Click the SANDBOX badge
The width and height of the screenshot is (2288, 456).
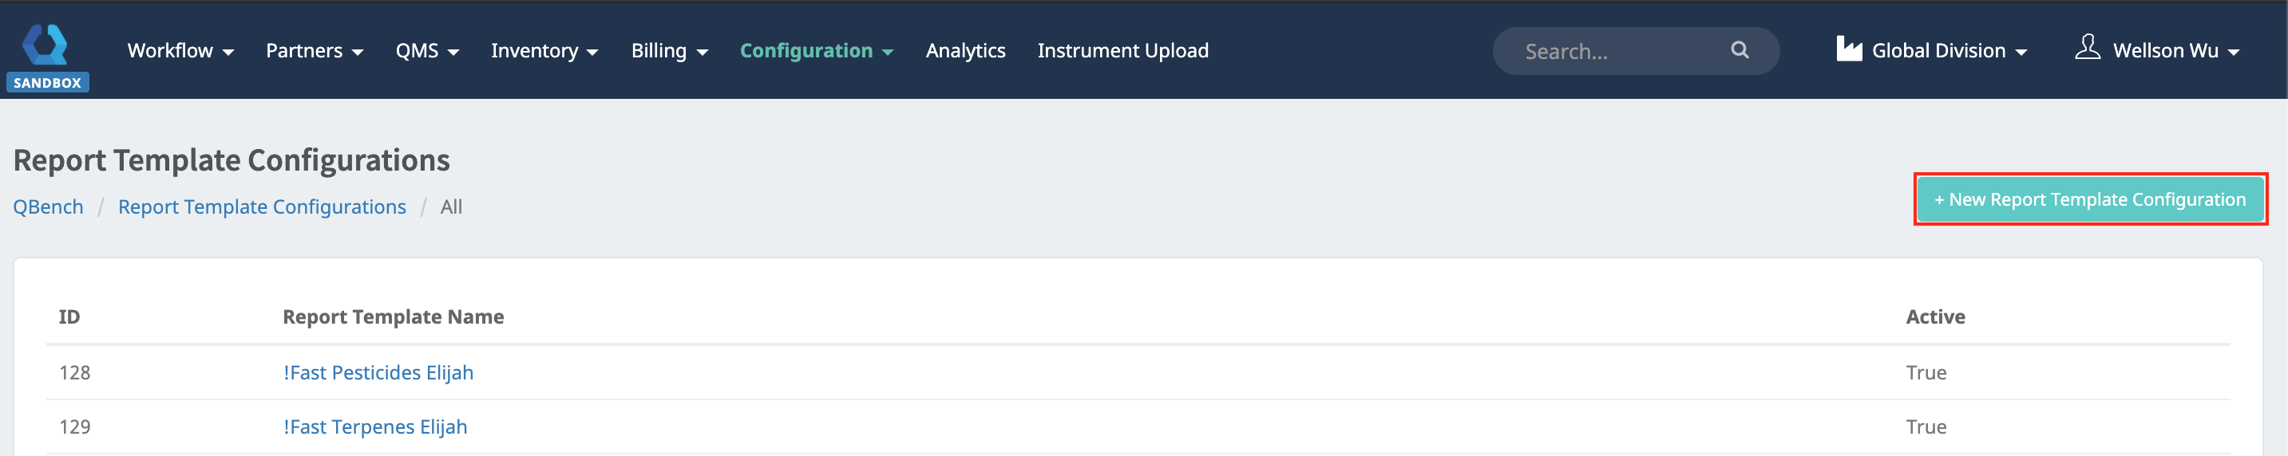(47, 82)
